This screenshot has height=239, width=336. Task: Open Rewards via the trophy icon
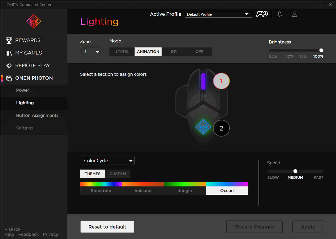click(x=9, y=40)
